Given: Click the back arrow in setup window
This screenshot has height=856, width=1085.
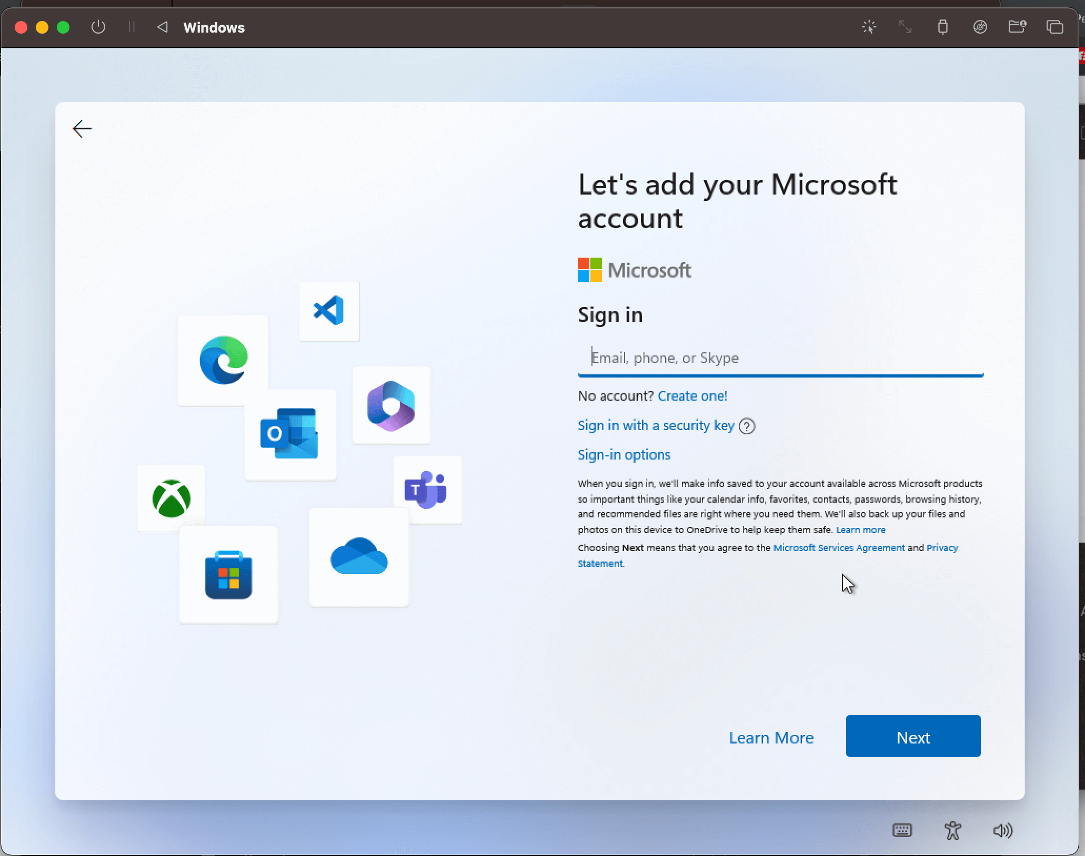Looking at the screenshot, I should [82, 129].
